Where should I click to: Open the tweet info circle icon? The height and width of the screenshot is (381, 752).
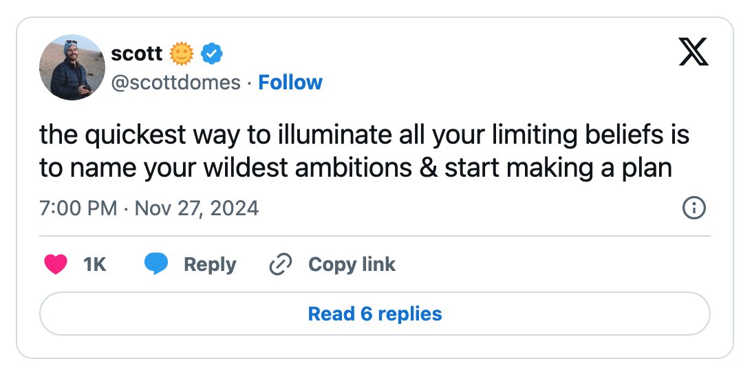694,208
